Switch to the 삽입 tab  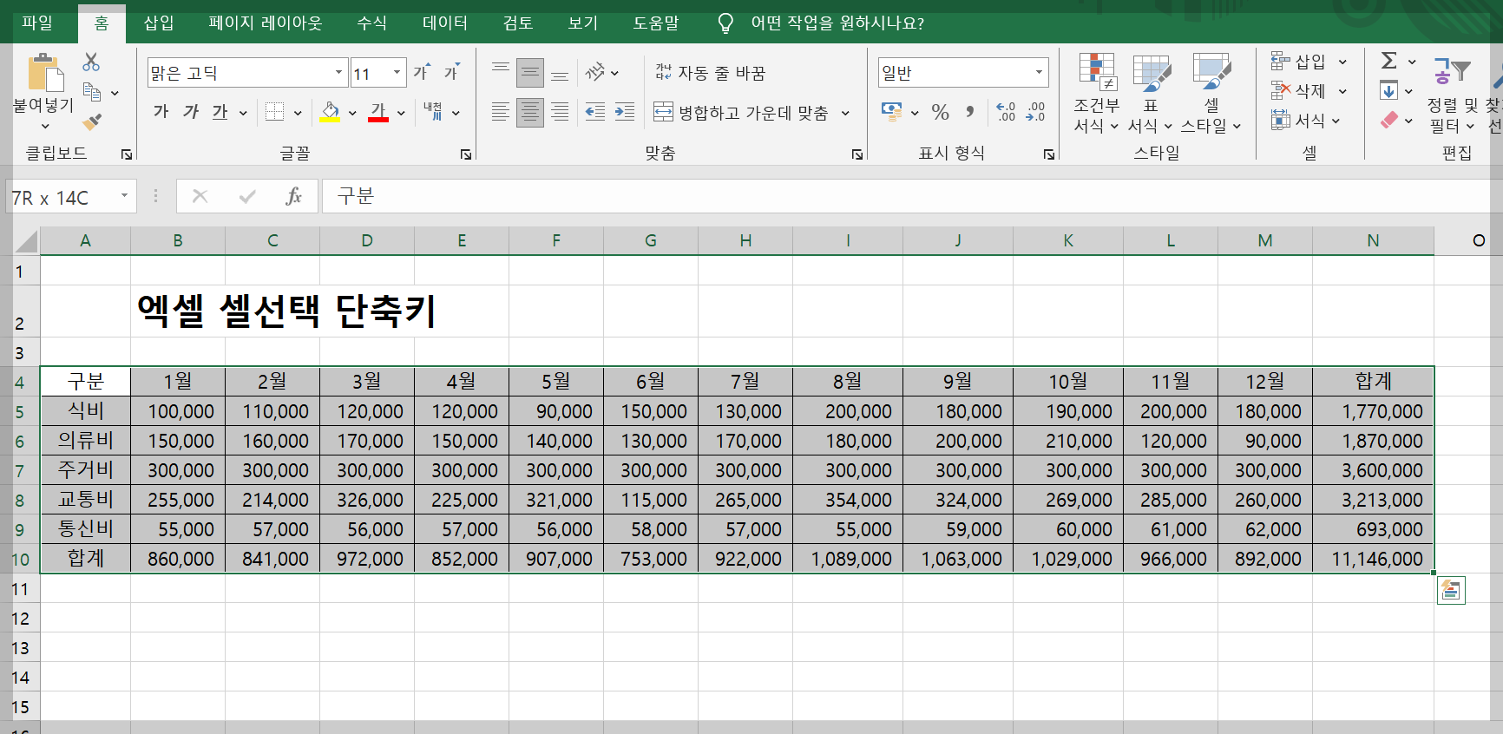pos(159,23)
